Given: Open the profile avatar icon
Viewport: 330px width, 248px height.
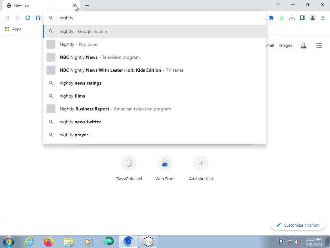Looking at the screenshot, I should click(x=313, y=18).
